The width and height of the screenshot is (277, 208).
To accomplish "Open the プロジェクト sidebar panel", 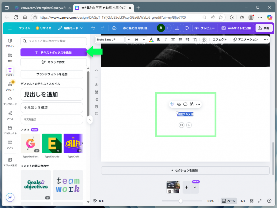I will click(10, 129).
